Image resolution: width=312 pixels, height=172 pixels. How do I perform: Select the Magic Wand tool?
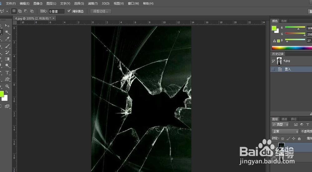coord(7,32)
